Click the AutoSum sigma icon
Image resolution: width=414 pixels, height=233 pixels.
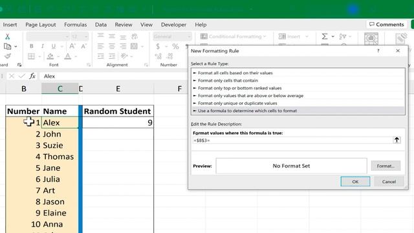coord(325,36)
